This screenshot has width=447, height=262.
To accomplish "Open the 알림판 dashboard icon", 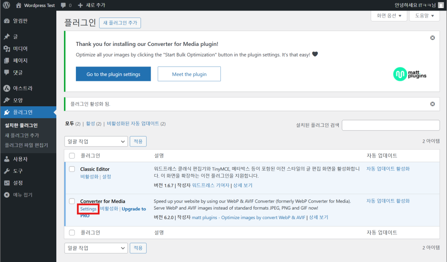I will tap(7, 21).
